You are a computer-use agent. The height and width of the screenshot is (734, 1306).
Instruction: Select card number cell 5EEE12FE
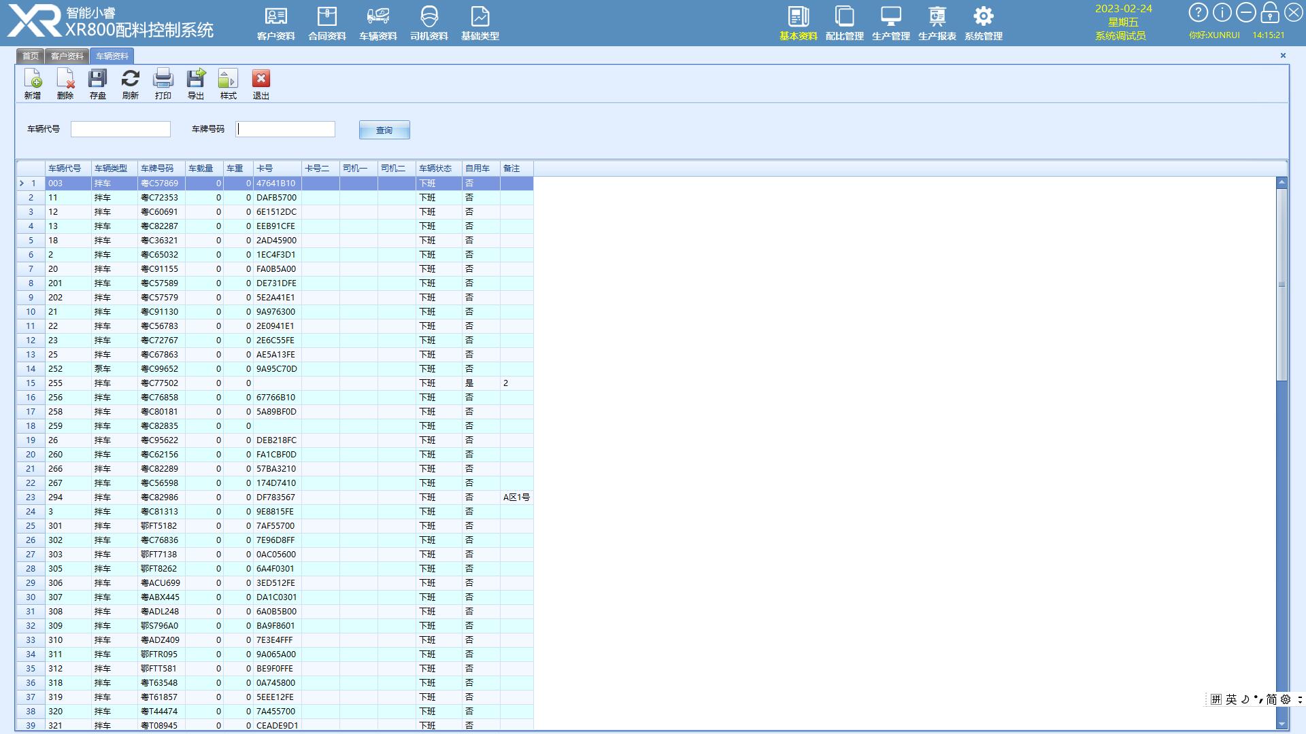[x=278, y=697]
